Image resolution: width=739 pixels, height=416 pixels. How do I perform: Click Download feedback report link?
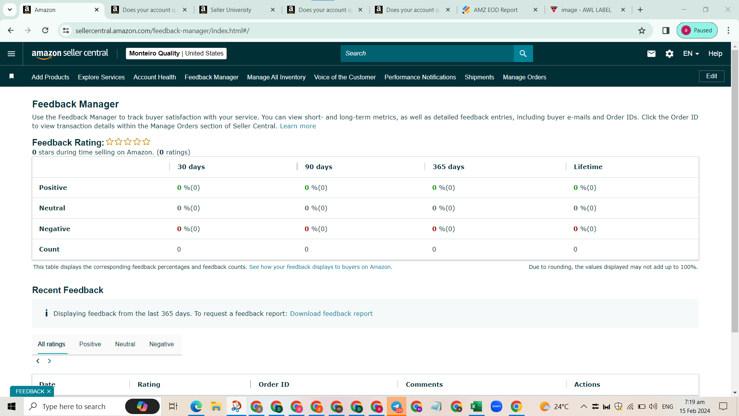pyautogui.click(x=331, y=314)
